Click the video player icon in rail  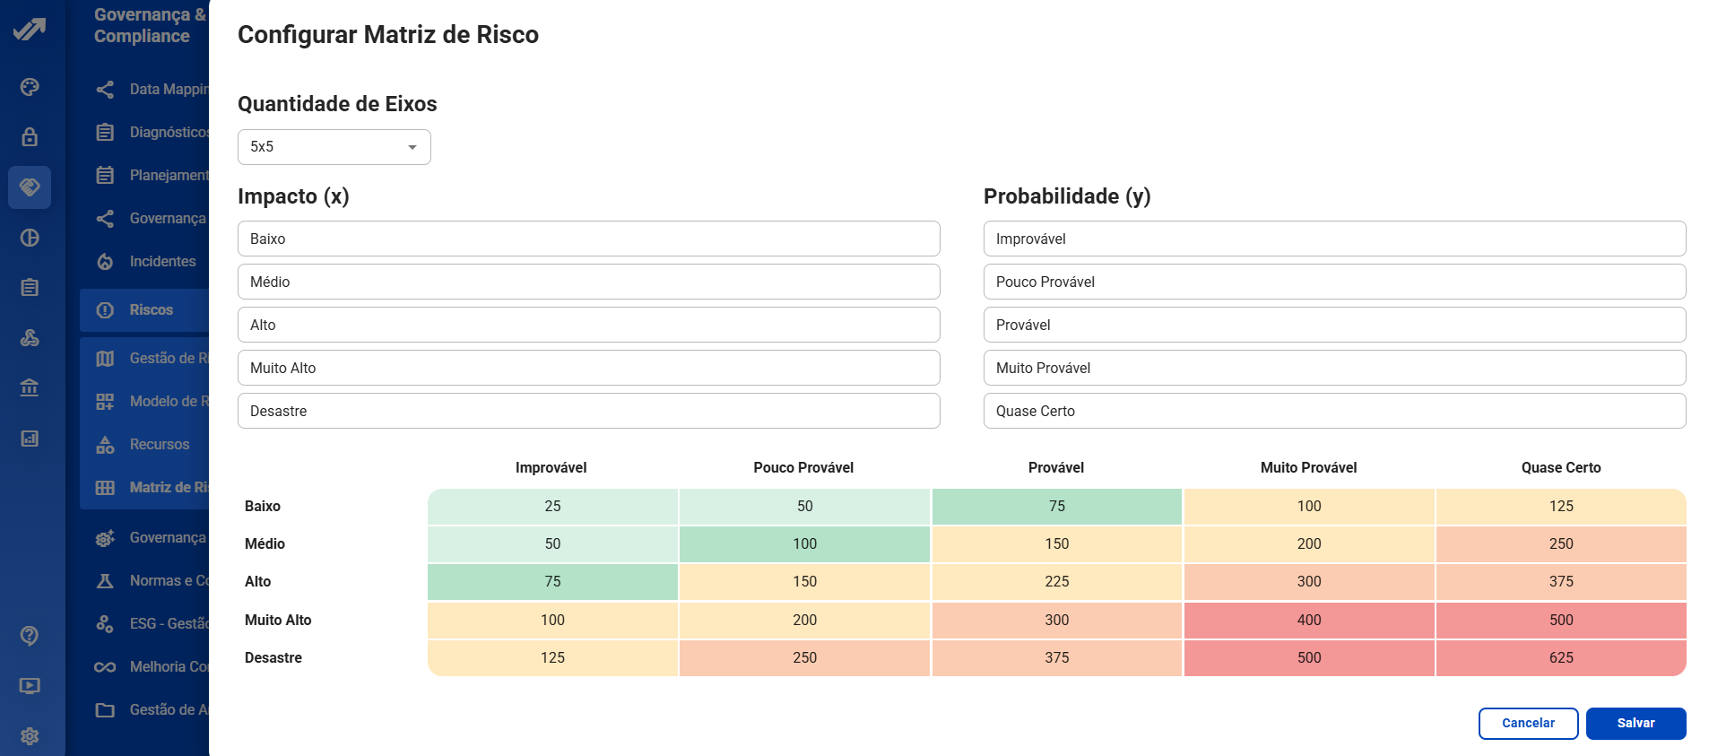(30, 686)
